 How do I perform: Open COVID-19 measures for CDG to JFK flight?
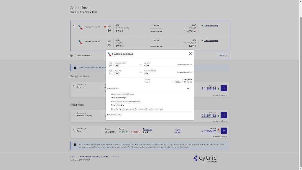[x=211, y=40]
